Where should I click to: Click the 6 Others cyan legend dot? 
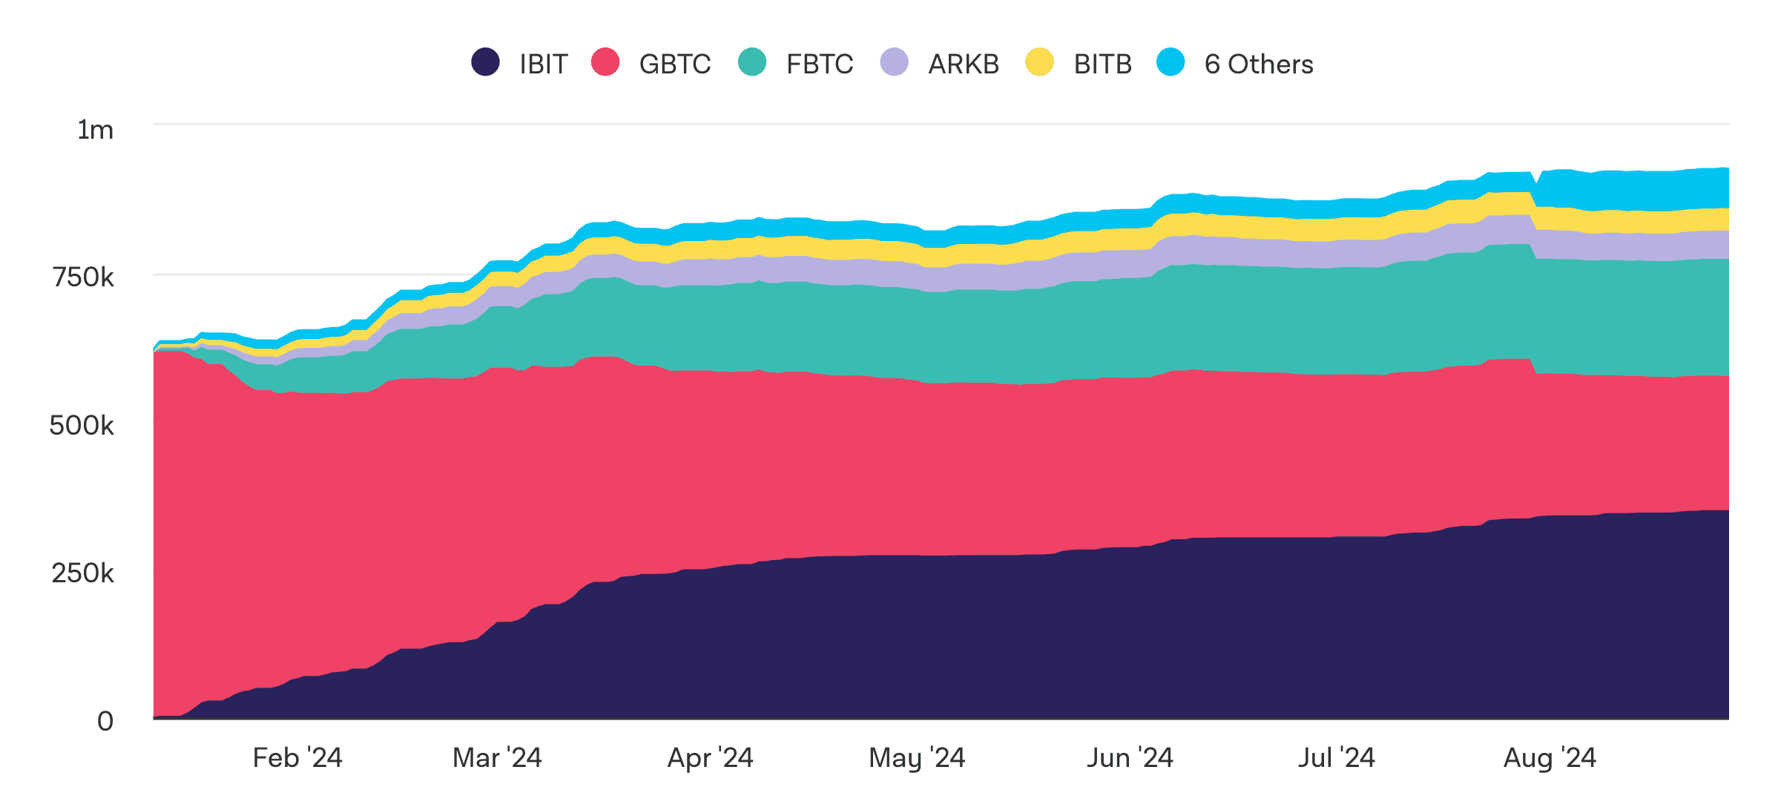tap(1171, 62)
